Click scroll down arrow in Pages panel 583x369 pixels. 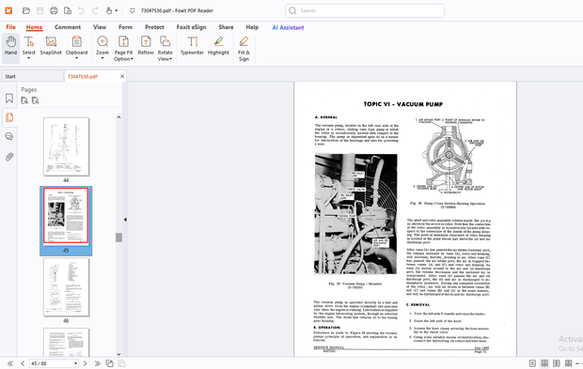[x=119, y=354]
